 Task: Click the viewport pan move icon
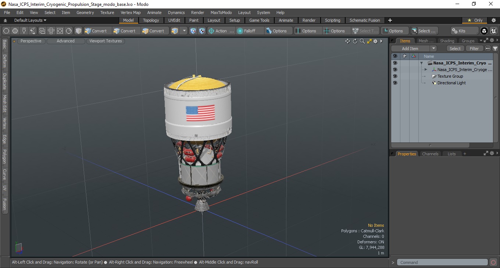pos(347,41)
